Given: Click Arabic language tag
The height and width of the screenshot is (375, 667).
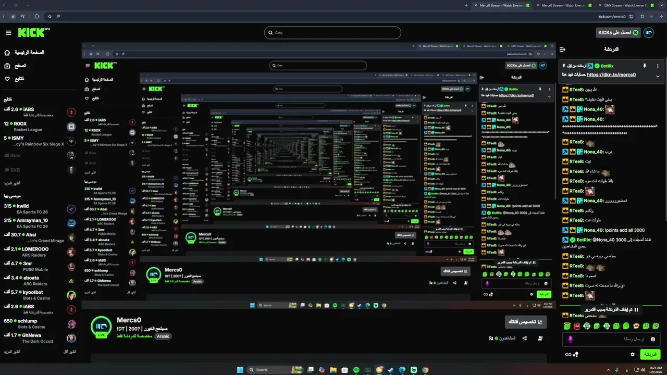Looking at the screenshot, I should tap(163, 336).
